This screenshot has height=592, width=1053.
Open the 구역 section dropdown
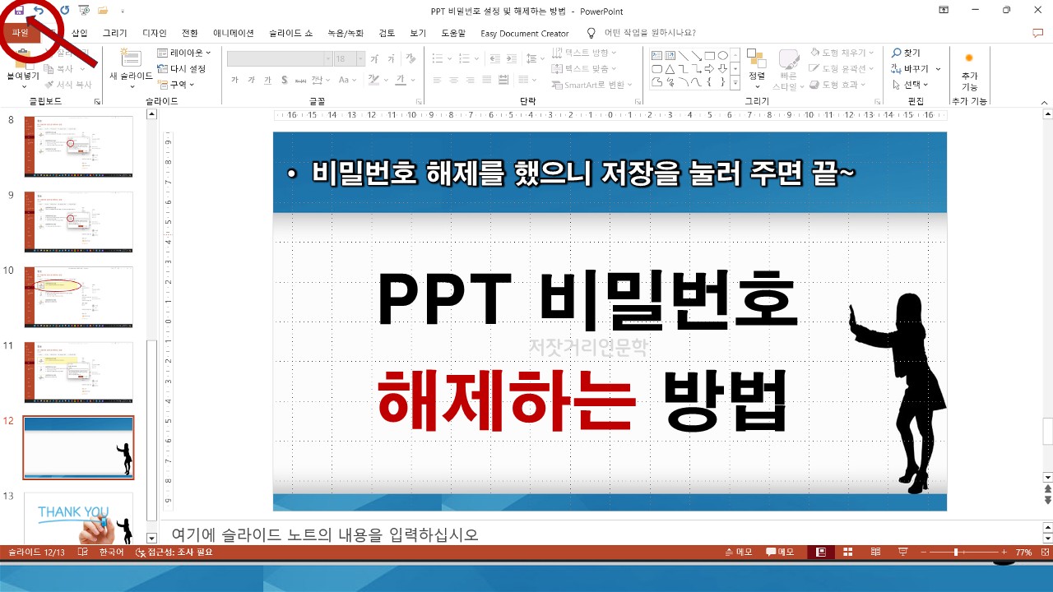176,84
